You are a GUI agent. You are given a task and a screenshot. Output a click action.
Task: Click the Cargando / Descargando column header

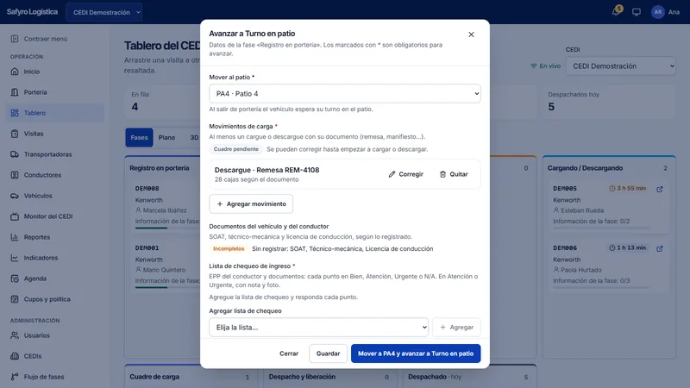coord(585,168)
